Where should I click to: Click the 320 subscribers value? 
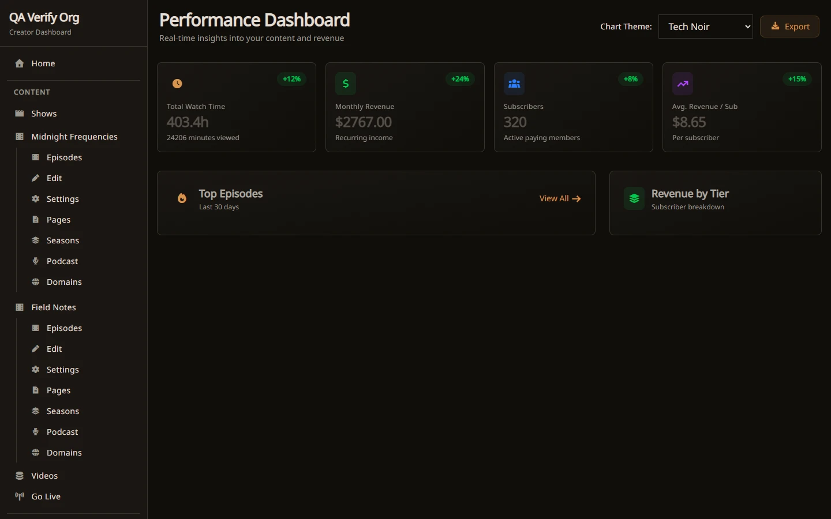(x=515, y=122)
